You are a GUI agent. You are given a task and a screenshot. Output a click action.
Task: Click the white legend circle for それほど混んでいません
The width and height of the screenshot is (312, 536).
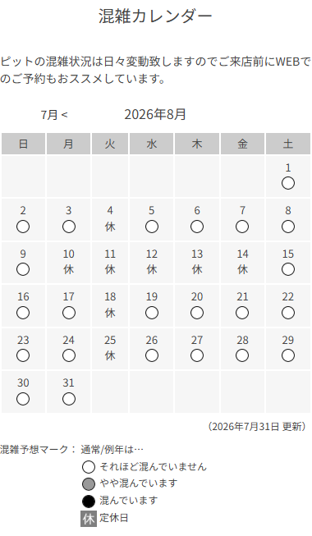coord(89,467)
